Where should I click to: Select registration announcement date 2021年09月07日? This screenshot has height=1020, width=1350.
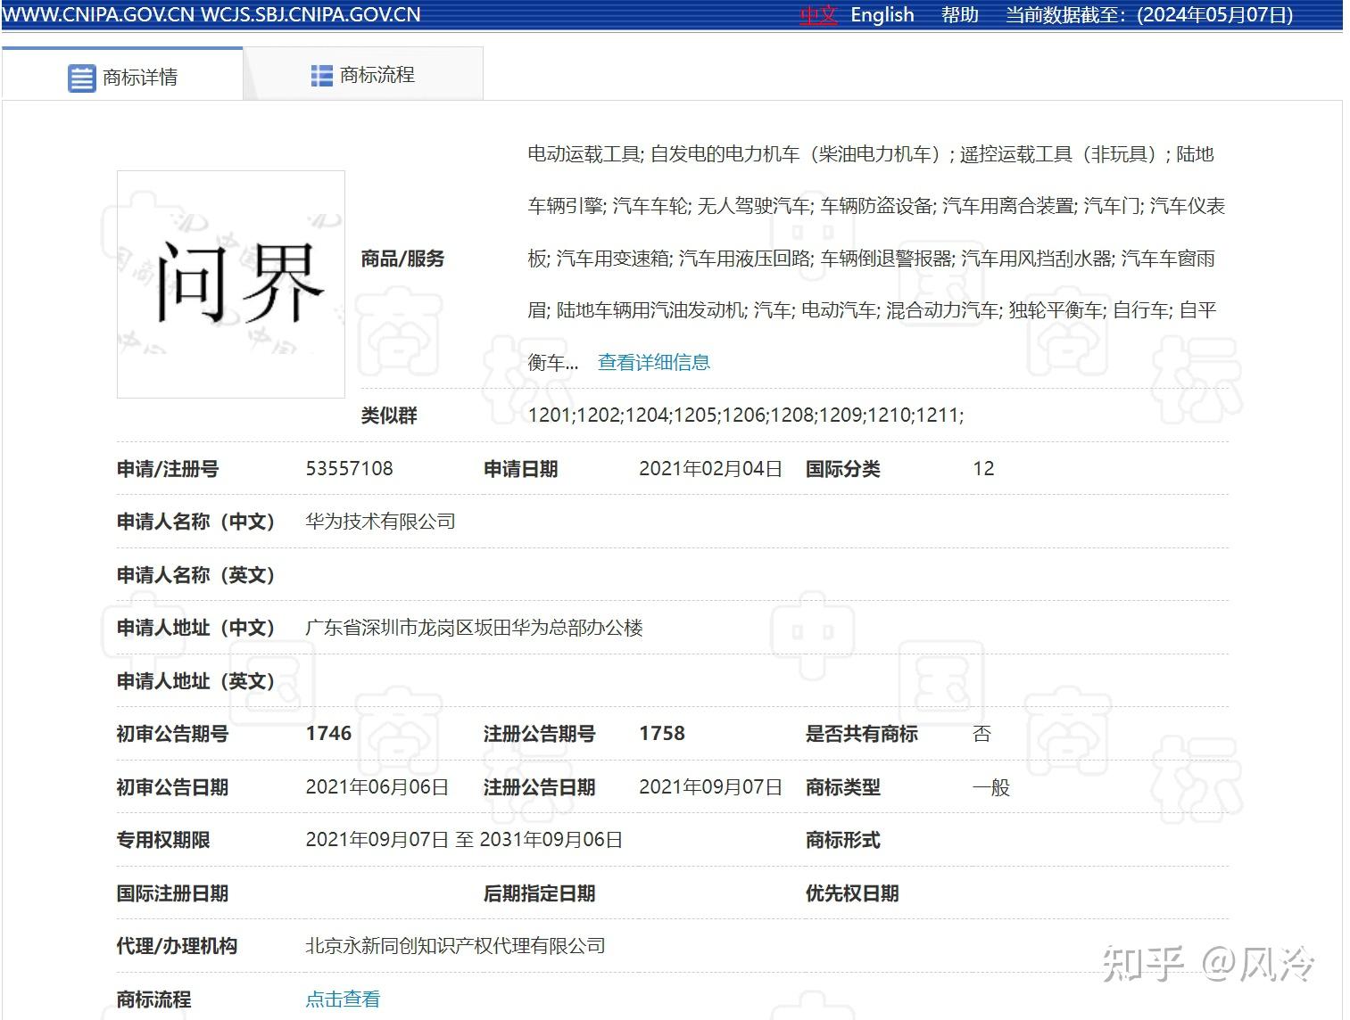(710, 786)
